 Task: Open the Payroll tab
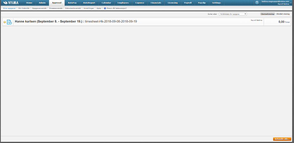(188, 3)
